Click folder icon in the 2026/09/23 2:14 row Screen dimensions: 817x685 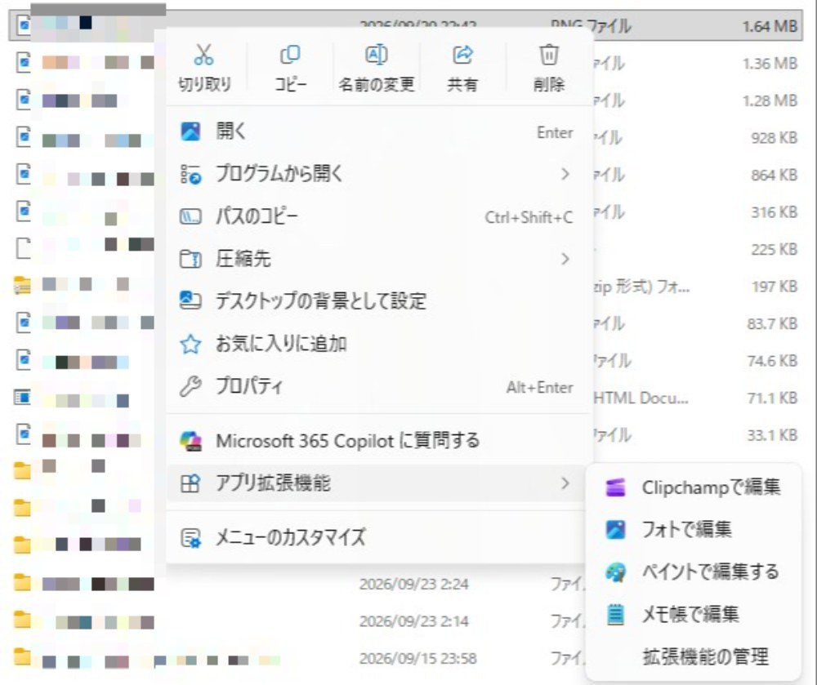pos(22,621)
